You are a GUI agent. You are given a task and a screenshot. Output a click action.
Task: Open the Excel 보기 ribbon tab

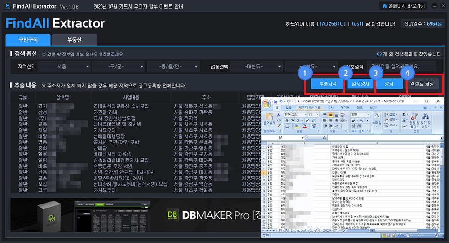(x=373, y=108)
